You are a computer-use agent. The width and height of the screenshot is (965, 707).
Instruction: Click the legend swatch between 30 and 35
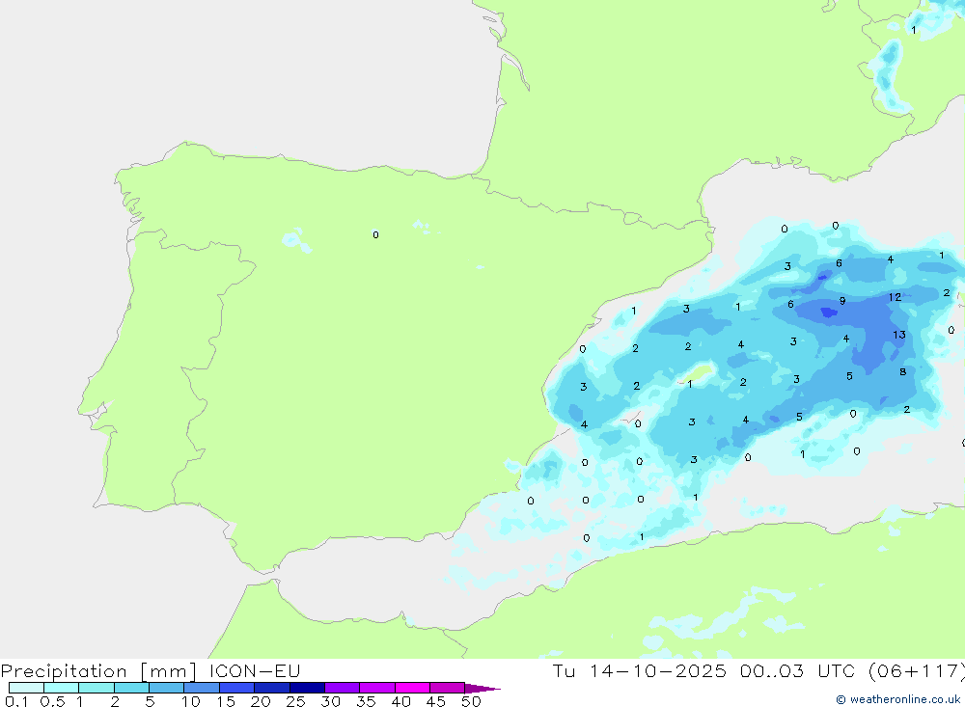coord(342,688)
